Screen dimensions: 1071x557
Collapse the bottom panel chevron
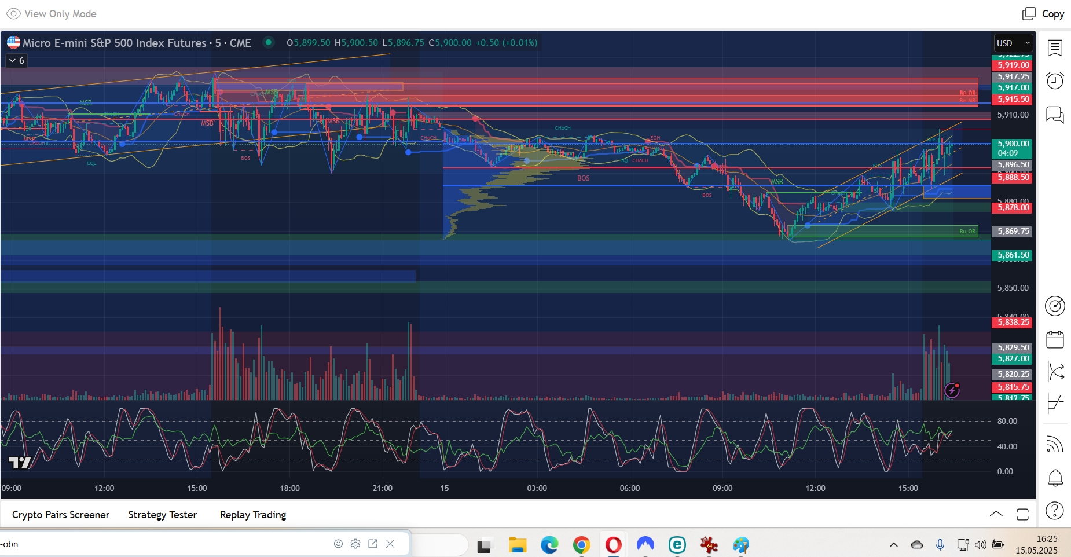click(x=996, y=514)
